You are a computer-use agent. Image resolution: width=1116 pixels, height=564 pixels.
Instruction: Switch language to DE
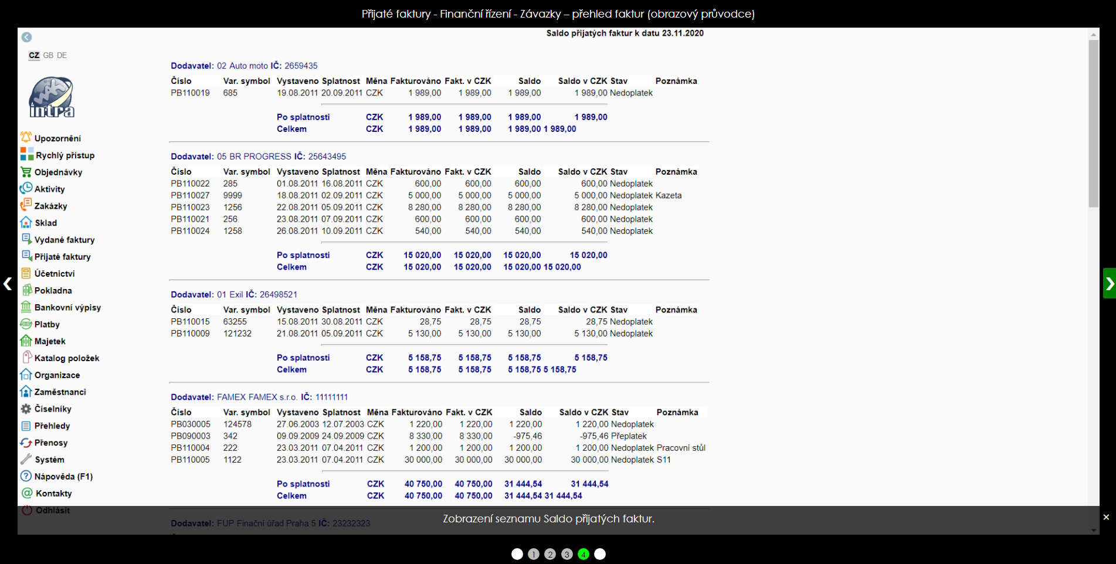(62, 55)
